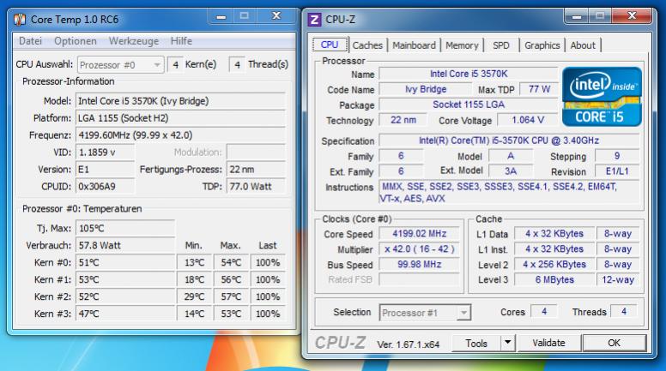Click the Instructions list in CPU-Z
The image size is (666, 371).
509,193
